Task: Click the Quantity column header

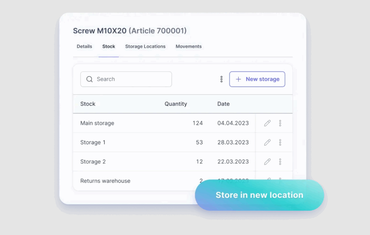Action: tap(176, 104)
